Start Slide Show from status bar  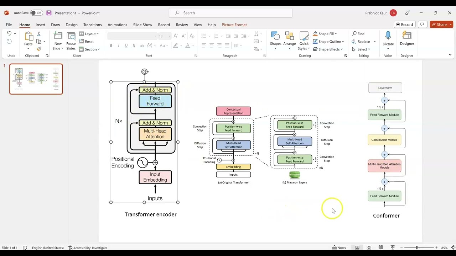[393, 247]
